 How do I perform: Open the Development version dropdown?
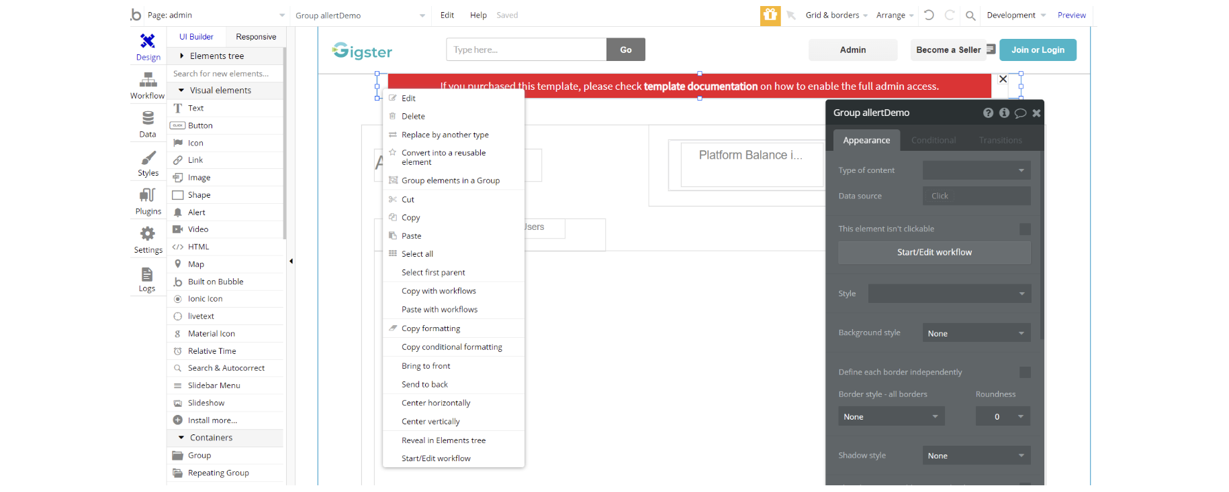click(1016, 15)
